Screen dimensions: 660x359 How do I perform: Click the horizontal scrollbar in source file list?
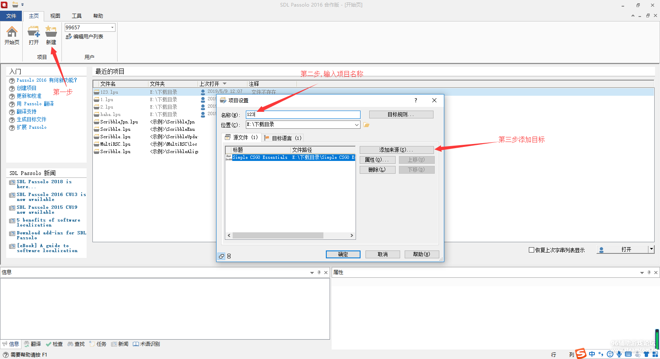click(x=278, y=235)
